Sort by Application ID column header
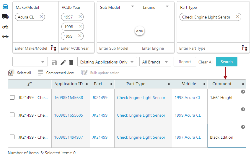This screenshot has width=251, height=156. point(69,84)
